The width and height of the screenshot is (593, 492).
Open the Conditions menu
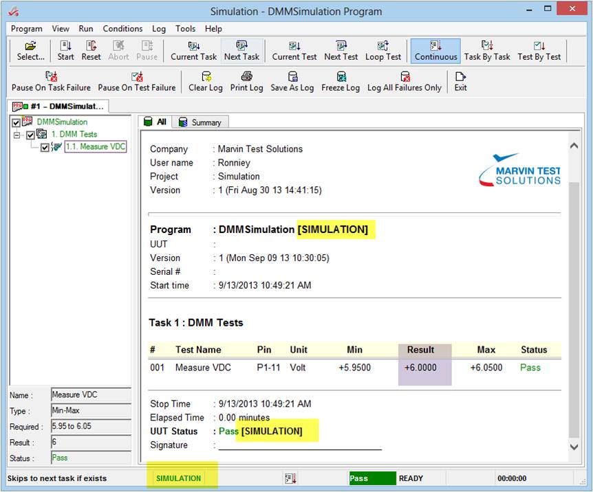pyautogui.click(x=122, y=29)
